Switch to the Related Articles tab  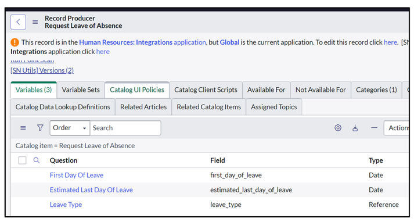pyautogui.click(x=143, y=107)
